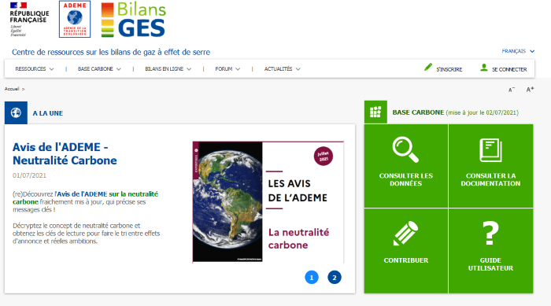Click the Se connecter link
Viewport: 551px width, 306px height.
509,69
